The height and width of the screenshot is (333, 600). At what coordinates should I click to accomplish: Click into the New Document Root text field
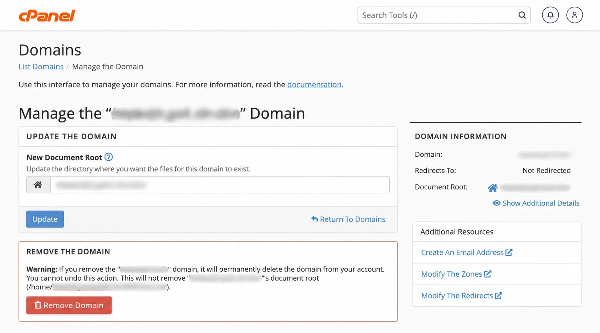tap(220, 184)
